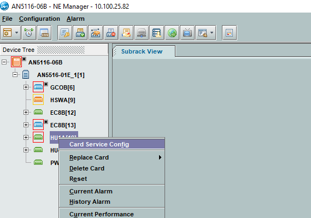Screen dimensions: 311x218
Task: Open the dropdown arrow beside the first toolbar icon
Action: click(16, 33)
